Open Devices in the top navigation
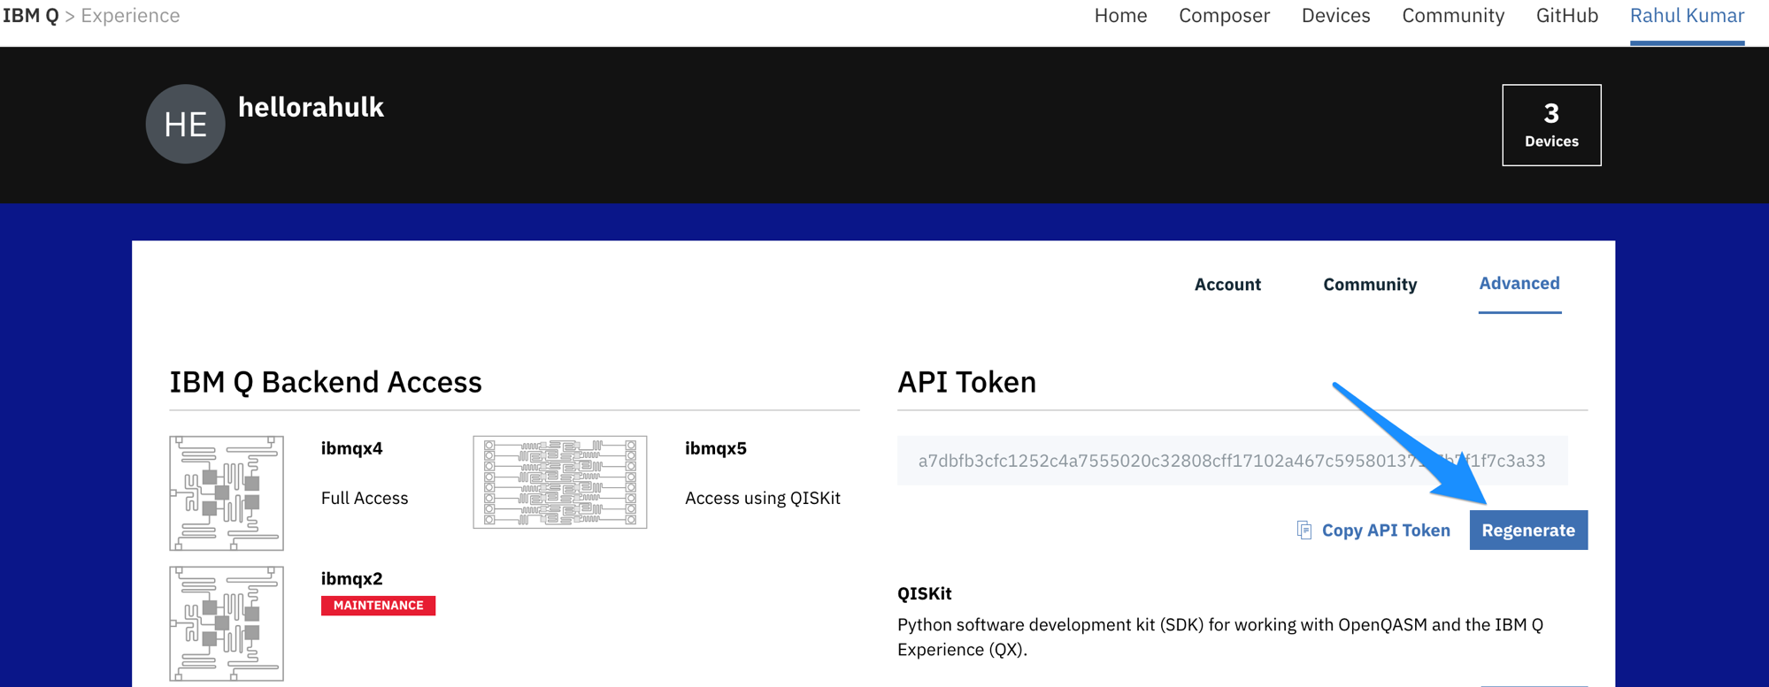The height and width of the screenshot is (687, 1769). (1335, 16)
